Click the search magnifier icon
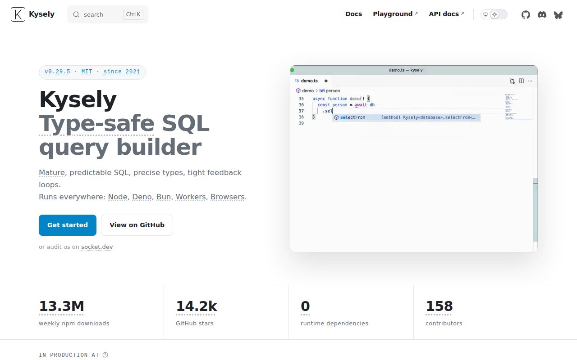The image size is (577, 360). pyautogui.click(x=76, y=14)
